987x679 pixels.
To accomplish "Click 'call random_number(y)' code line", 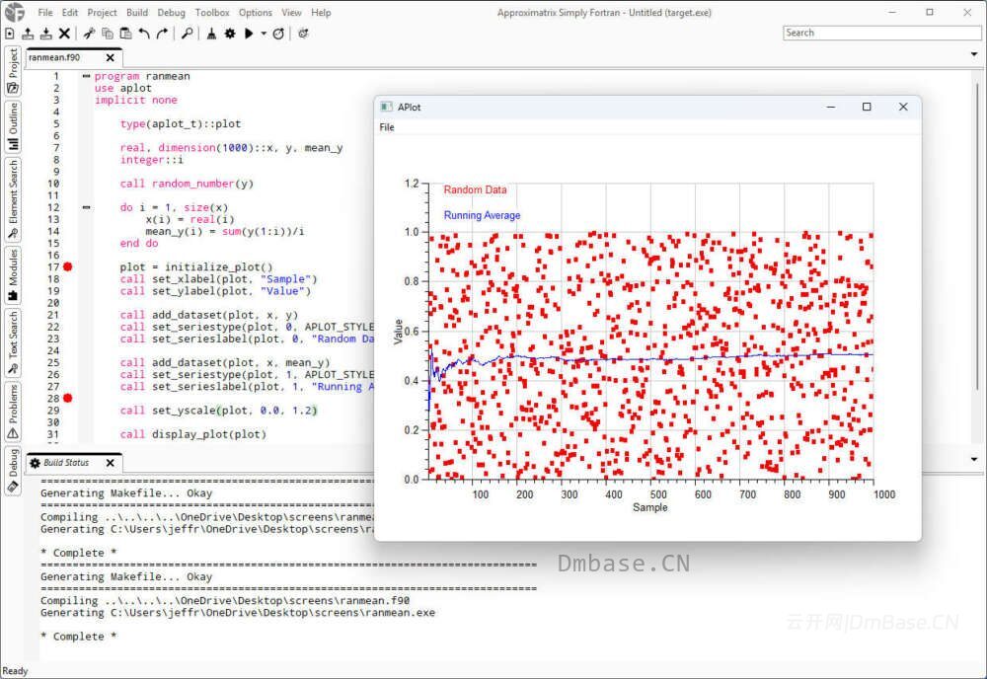I will point(187,184).
